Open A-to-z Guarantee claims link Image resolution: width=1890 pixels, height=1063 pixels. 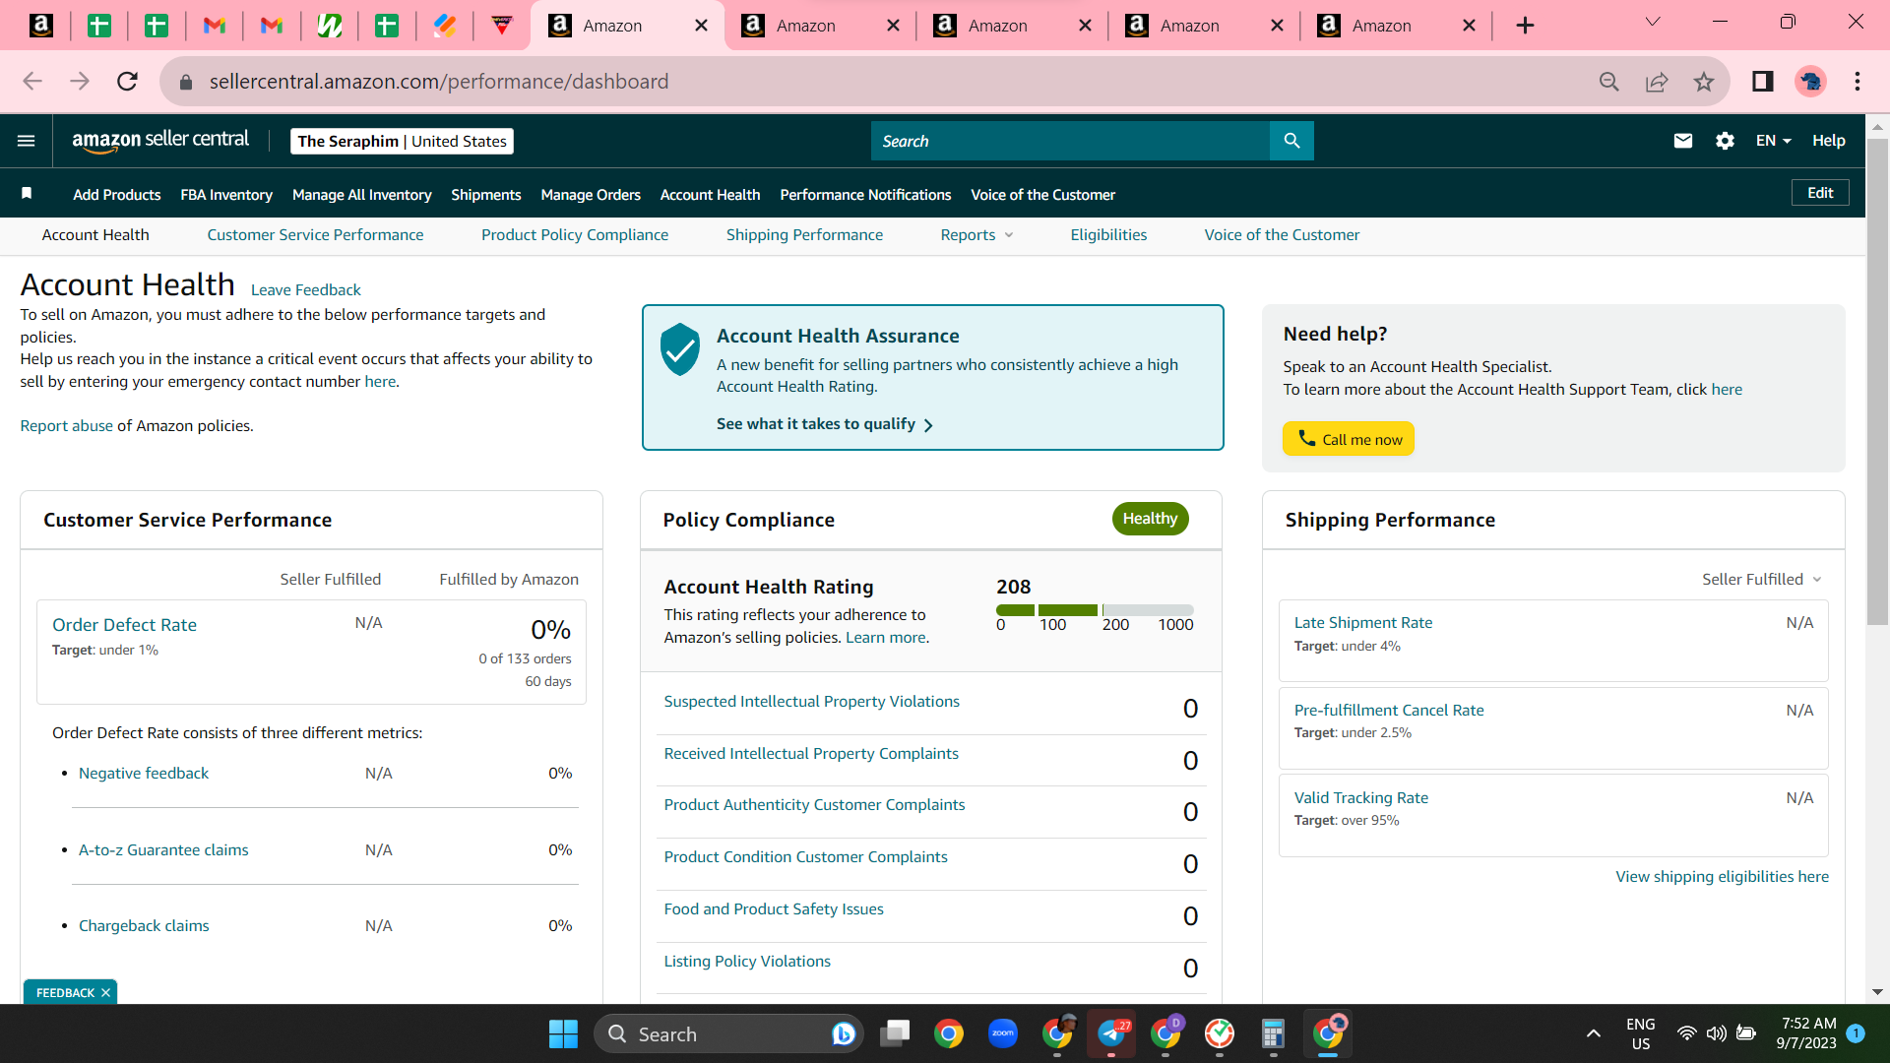click(x=163, y=850)
